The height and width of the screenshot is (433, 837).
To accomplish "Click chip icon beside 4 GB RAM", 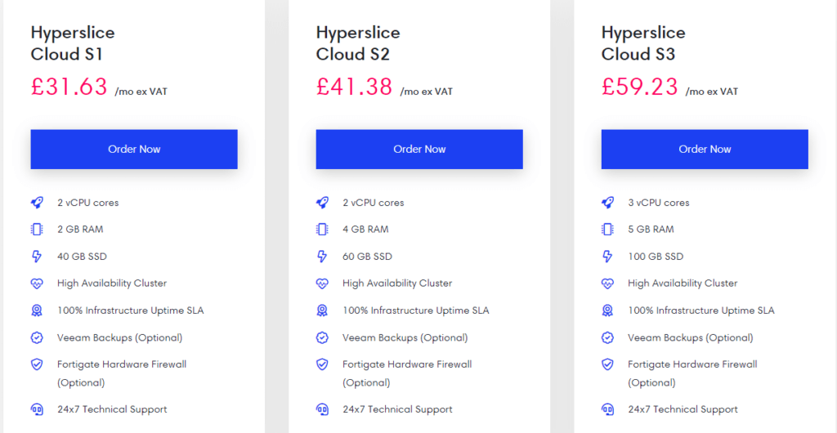I will pyautogui.click(x=322, y=230).
